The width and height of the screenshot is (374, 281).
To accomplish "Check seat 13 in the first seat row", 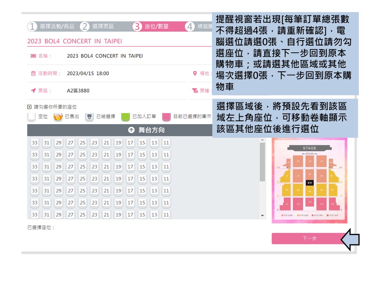I will (154, 143).
